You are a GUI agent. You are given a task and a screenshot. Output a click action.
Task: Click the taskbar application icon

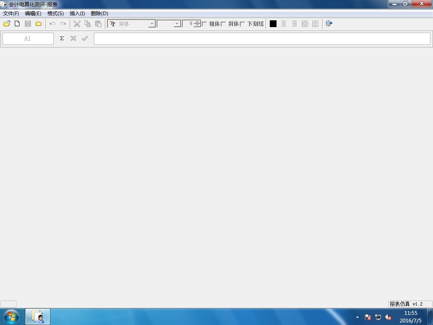click(38, 317)
